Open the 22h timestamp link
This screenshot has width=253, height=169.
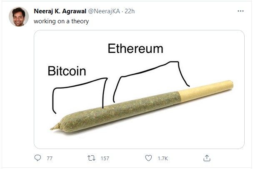130,11
